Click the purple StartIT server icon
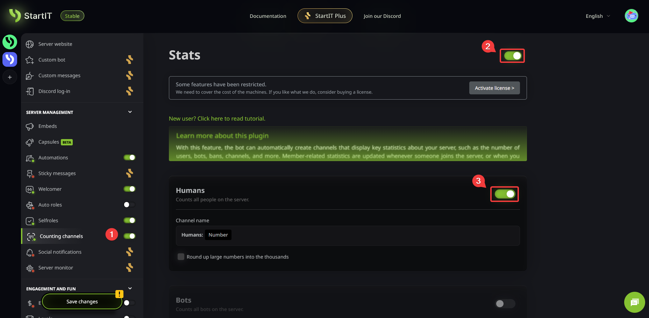The width and height of the screenshot is (649, 318). [10, 59]
